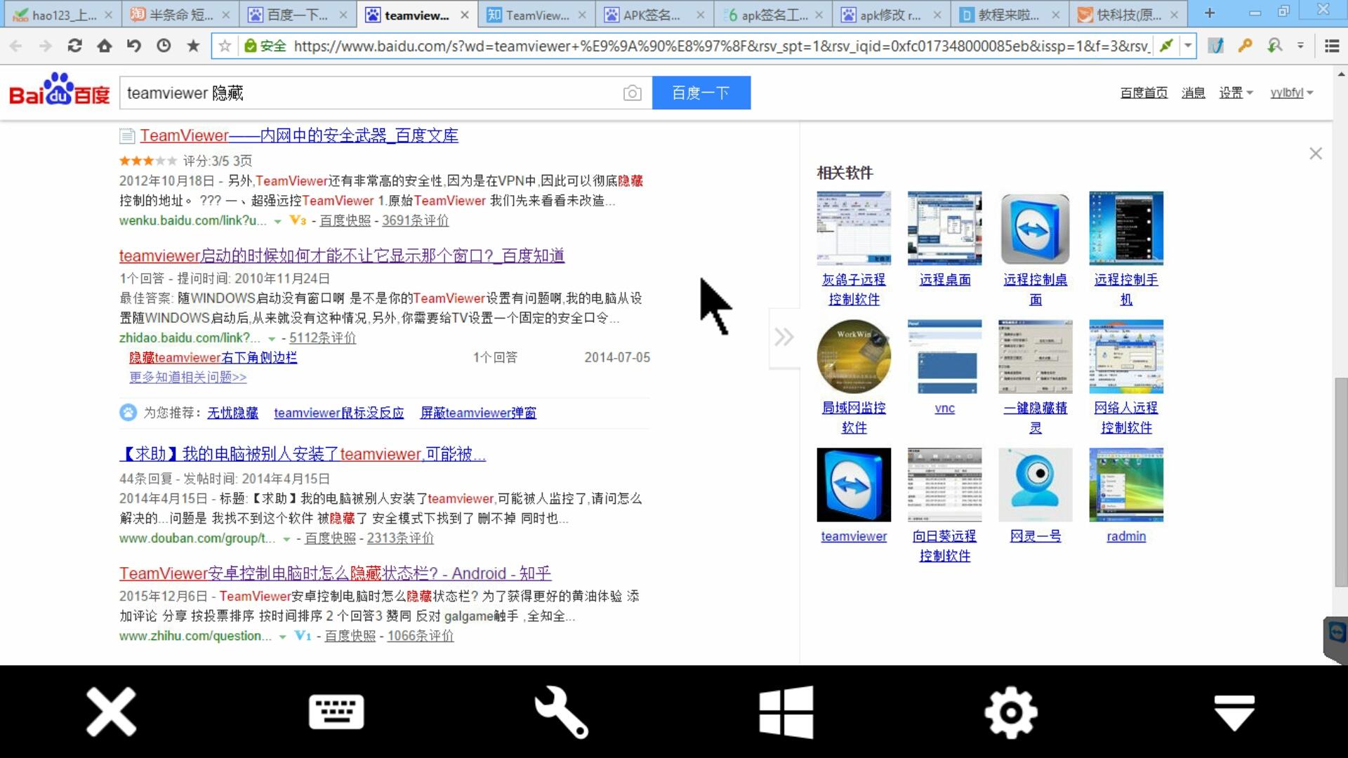
Task: Click the camera image search icon
Action: tap(632, 93)
